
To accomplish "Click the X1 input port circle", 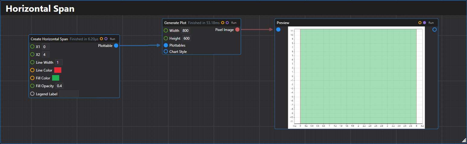I will [32, 47].
